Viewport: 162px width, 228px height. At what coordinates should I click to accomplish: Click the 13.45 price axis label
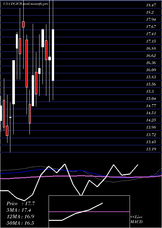151,142
